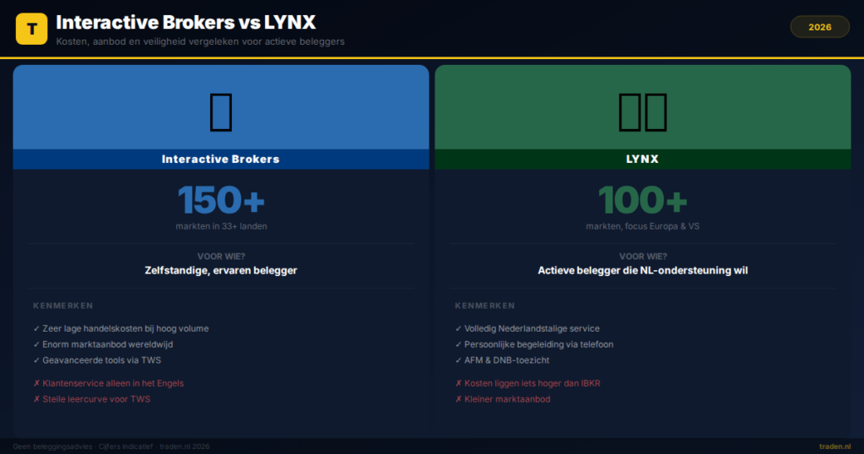The image size is (864, 454).
Task: Click 'Steile leercurve voor TWS' line
Action: click(x=91, y=399)
